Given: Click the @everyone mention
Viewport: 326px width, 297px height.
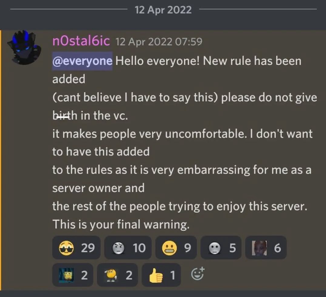Looking at the screenshot, I should click(82, 61).
